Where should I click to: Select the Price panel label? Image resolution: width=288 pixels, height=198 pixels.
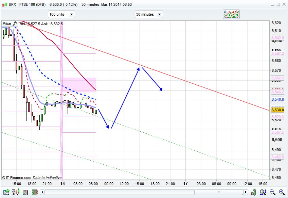(7, 24)
